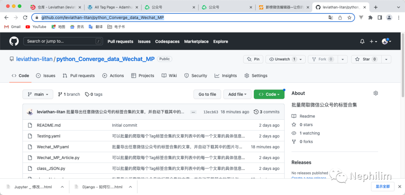Open class_JSON.py file
Viewport: 405px width, 195px height.
tap(51, 168)
